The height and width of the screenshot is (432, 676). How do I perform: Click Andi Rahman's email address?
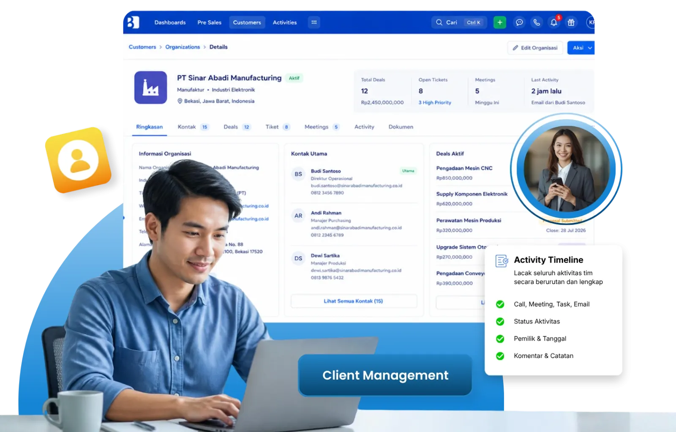[356, 228]
